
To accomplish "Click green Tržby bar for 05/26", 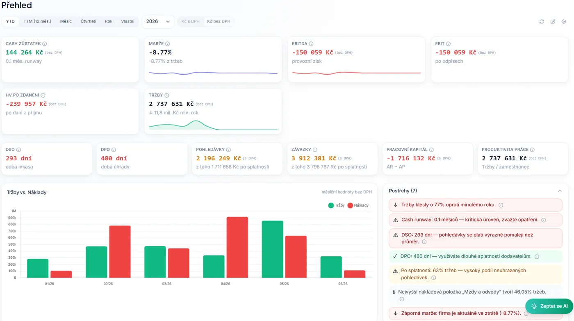I will coord(272,249).
